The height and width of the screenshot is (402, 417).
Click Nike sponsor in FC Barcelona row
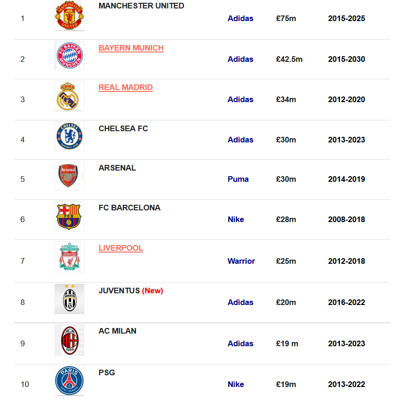(235, 219)
